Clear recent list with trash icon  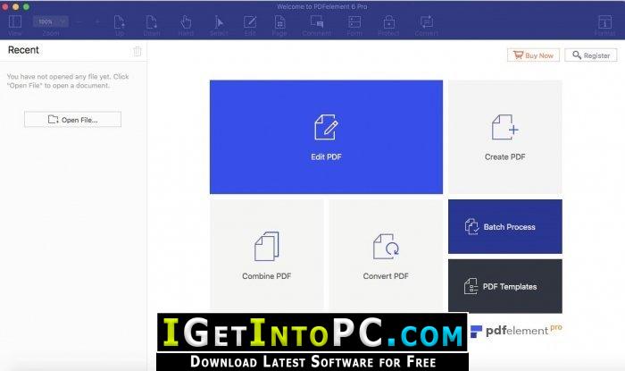point(137,51)
